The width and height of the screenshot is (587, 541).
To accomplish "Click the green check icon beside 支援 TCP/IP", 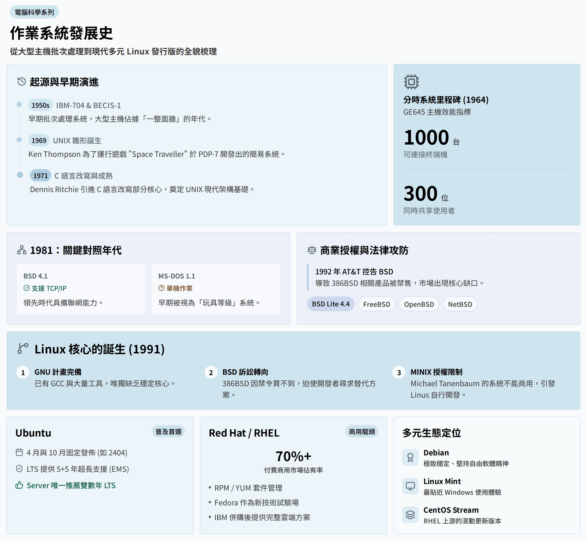I will click(27, 288).
